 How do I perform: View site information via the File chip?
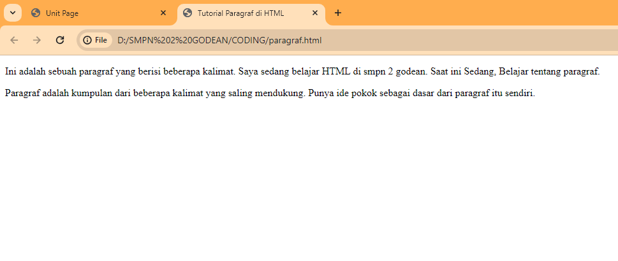(96, 40)
